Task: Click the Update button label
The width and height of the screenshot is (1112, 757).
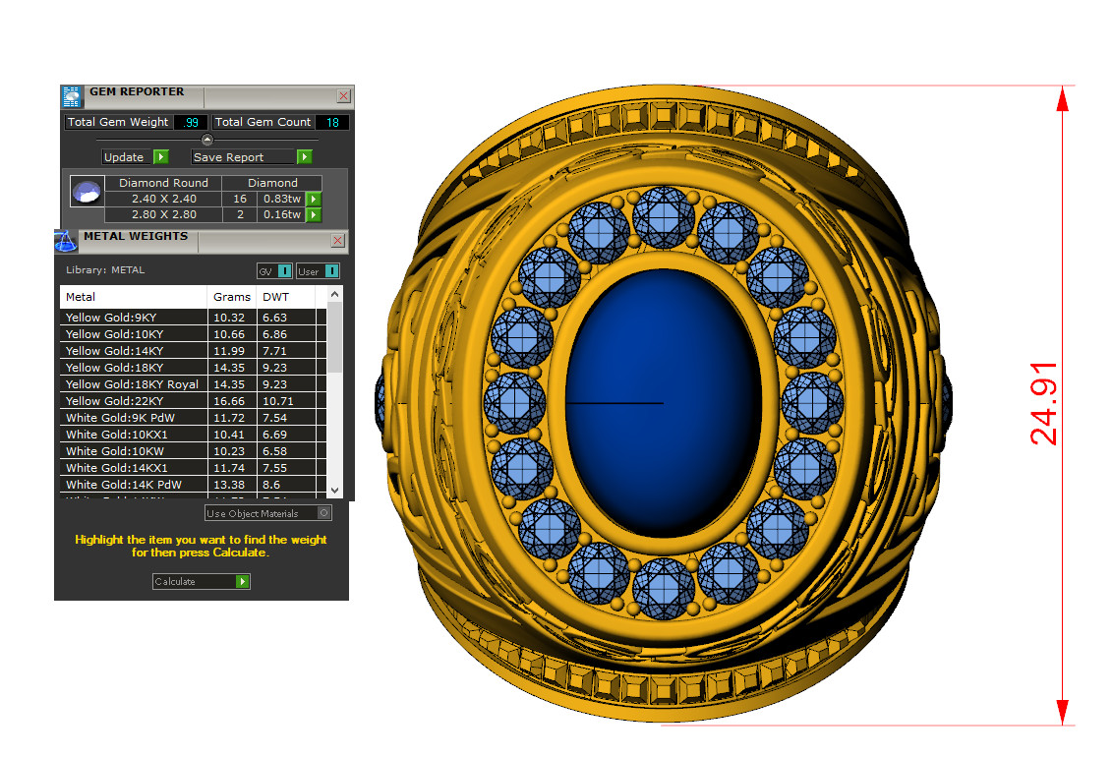Action: click(x=124, y=157)
